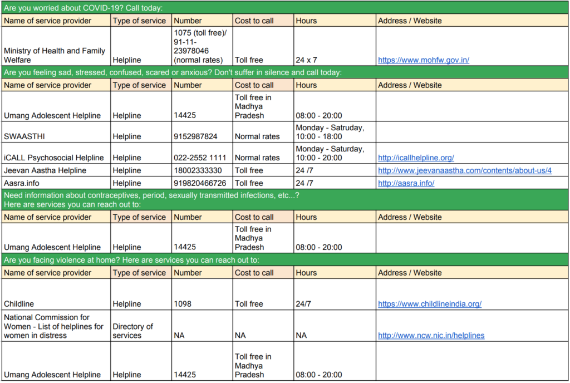Open the childlineindia.org link

pos(430,304)
